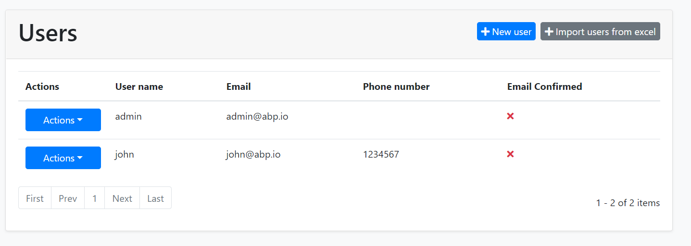Go to the First page
691x246 pixels.
[35, 198]
